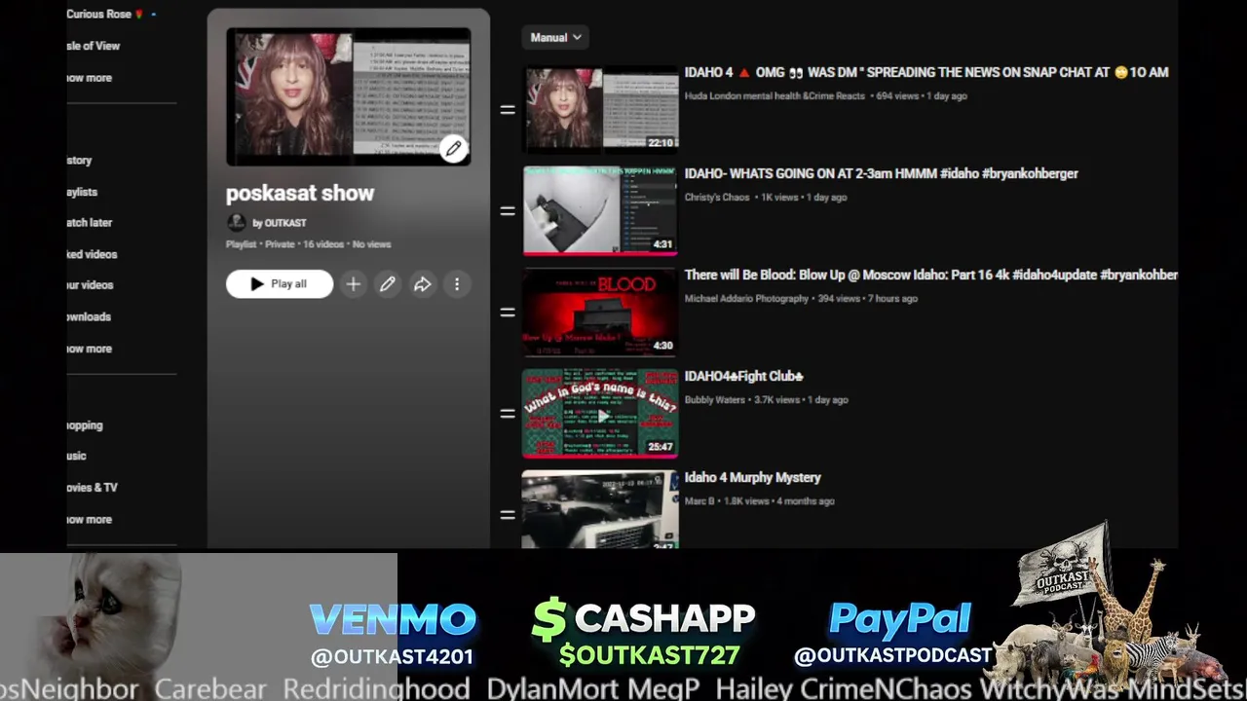The width and height of the screenshot is (1247, 701).
Task: Grab the drag handle beside the IDAHO 4 OMG video
Action: pos(508,109)
